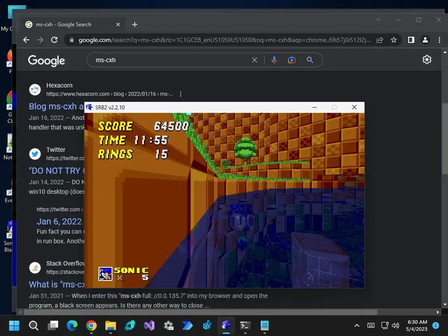This screenshot has height=336, width=448.
Task: Open Stack Overflow "What is ms-cx" result
Action: click(56, 284)
